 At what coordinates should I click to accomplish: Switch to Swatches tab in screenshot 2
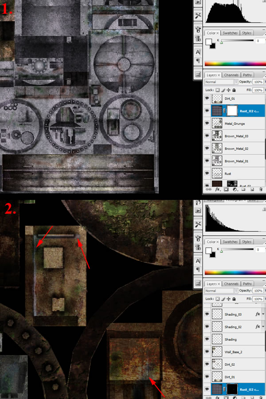(230, 242)
